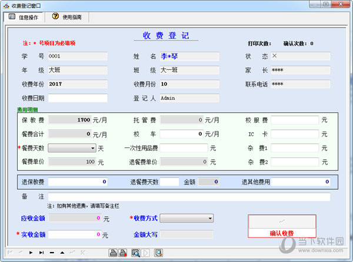Click the empty 收费日期 field
Image resolution: width=353 pixels, height=262 pixels.
click(x=78, y=98)
